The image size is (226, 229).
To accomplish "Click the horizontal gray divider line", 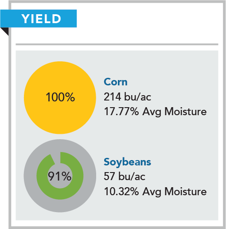I will point(117,44).
